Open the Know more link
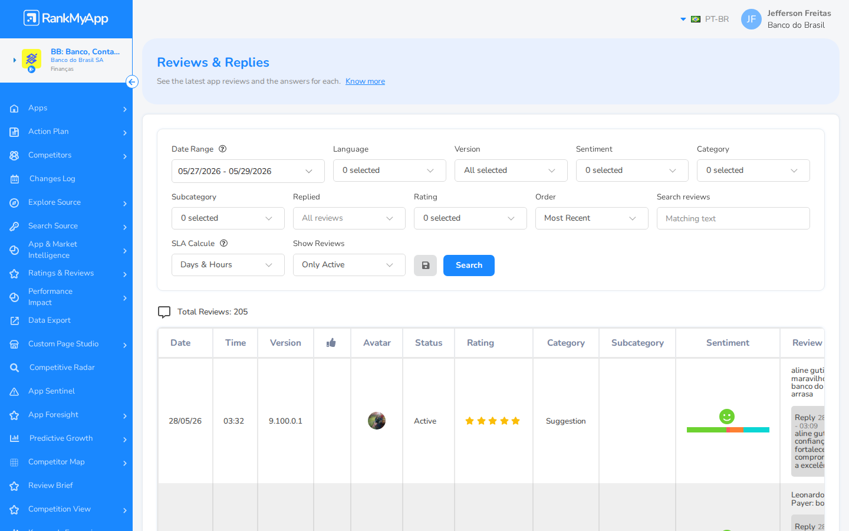The width and height of the screenshot is (849, 531). coord(365,81)
